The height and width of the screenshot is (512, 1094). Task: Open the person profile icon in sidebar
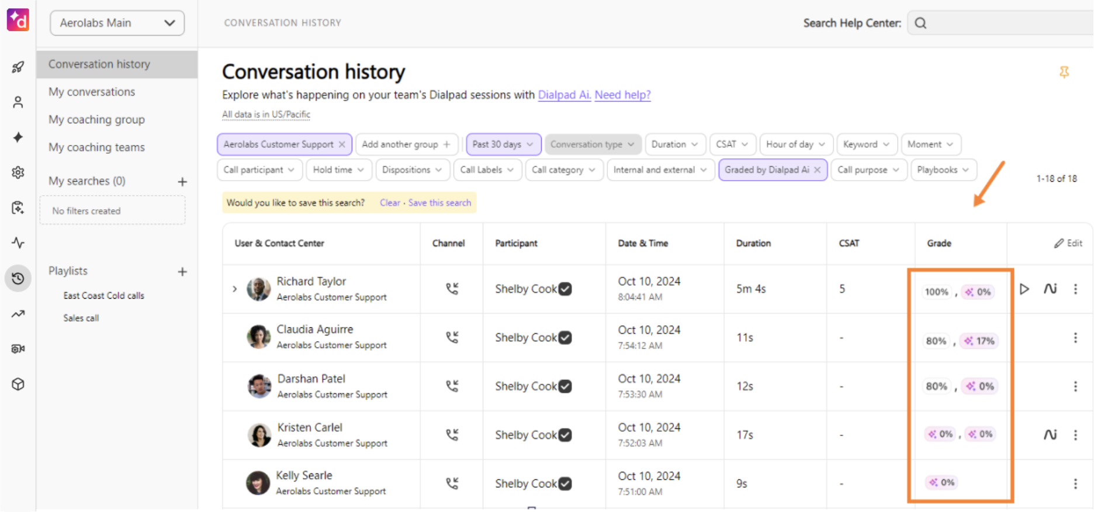(x=18, y=102)
